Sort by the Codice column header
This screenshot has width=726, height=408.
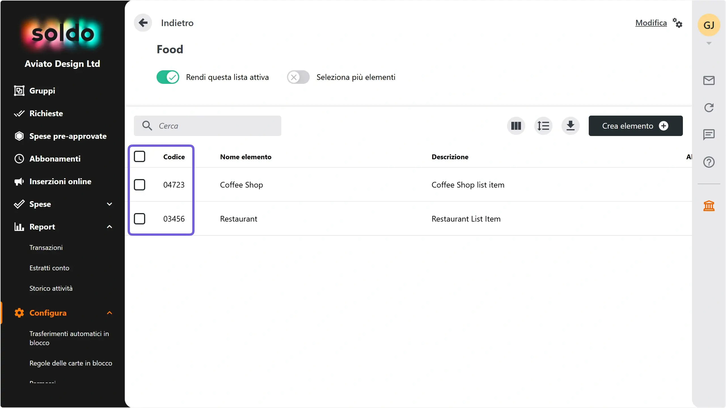click(x=174, y=157)
